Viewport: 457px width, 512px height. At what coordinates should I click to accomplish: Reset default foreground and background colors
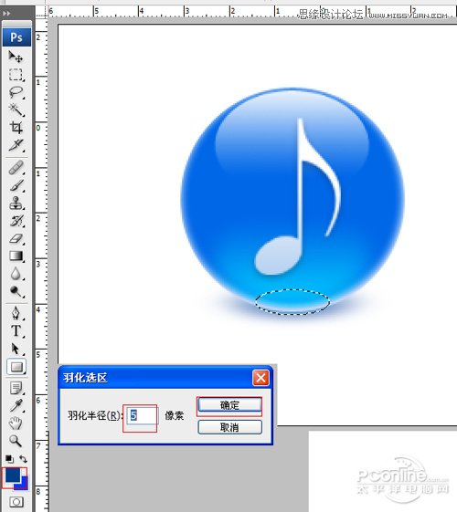(9, 459)
